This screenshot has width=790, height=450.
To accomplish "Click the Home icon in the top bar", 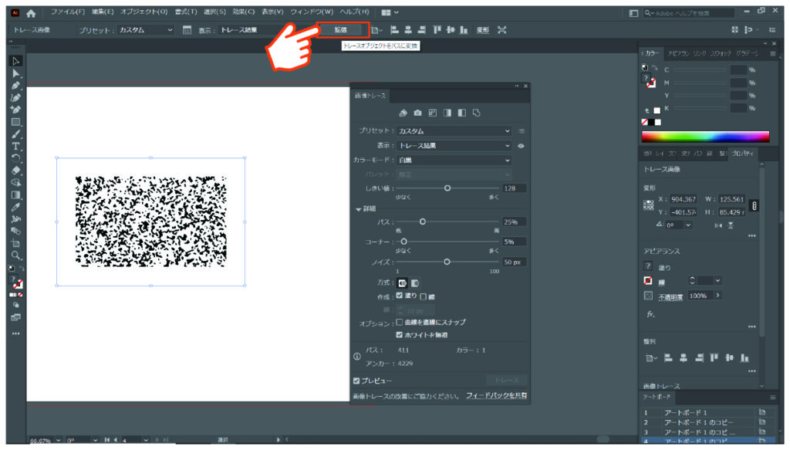I will 31,13.
